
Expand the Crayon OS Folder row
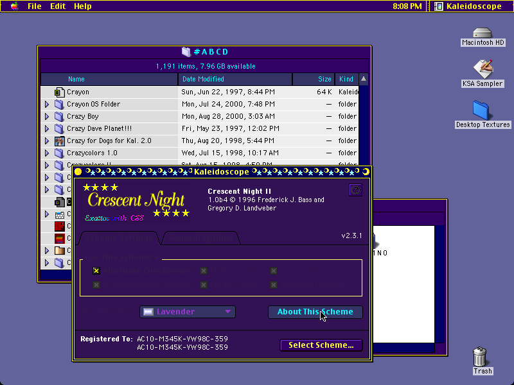pos(47,105)
